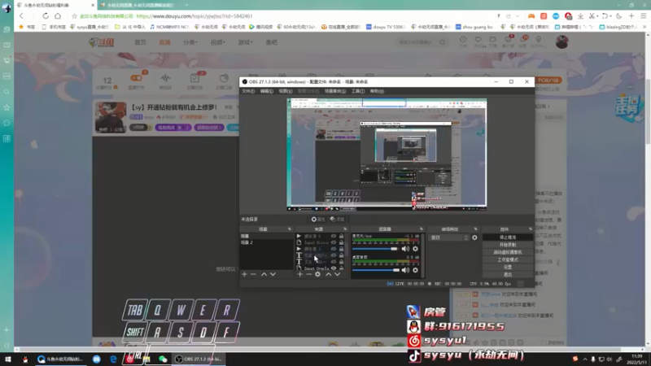This screenshot has height=366, width=651.
Task: Toggle visibility of first text source
Action: coord(334,255)
